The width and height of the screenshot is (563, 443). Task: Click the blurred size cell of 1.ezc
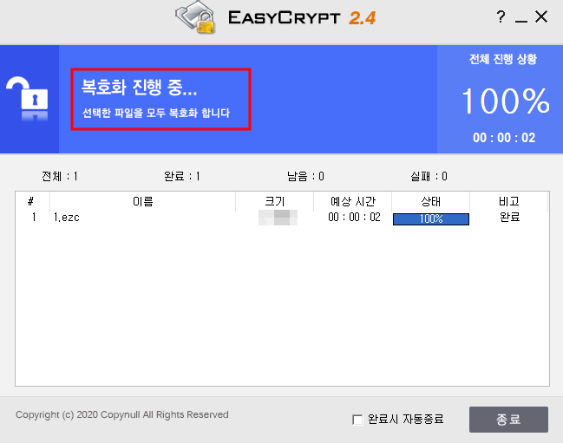click(x=278, y=218)
